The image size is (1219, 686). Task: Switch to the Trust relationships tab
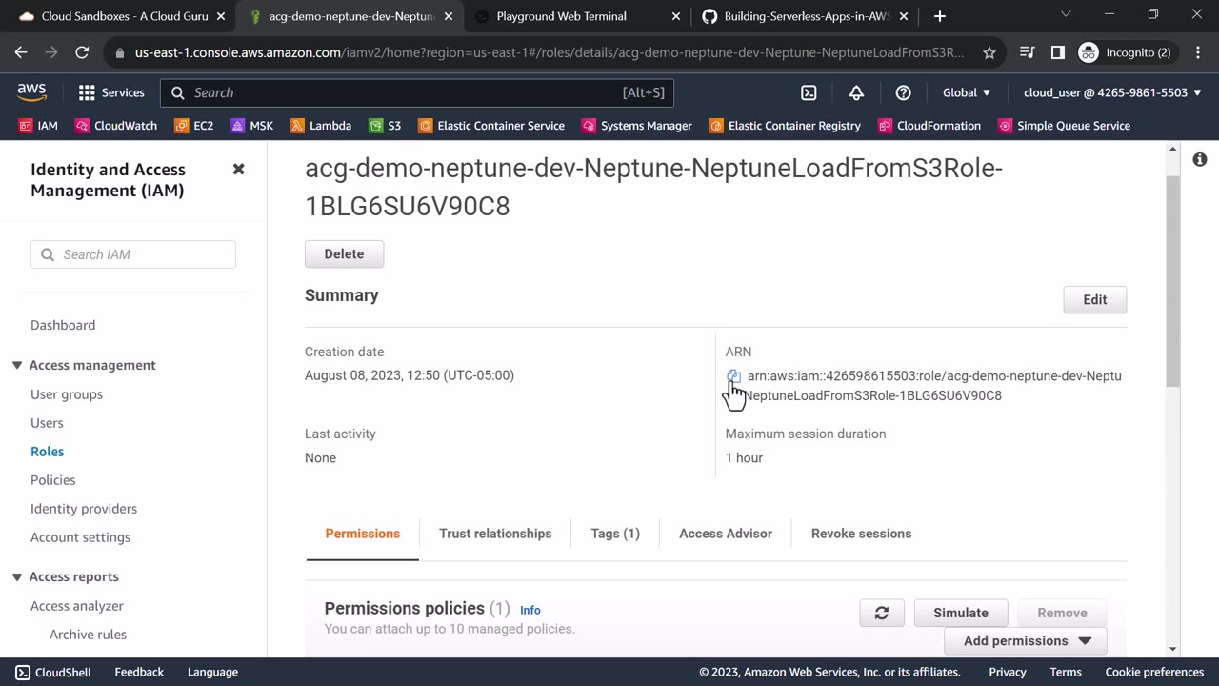pos(495,534)
